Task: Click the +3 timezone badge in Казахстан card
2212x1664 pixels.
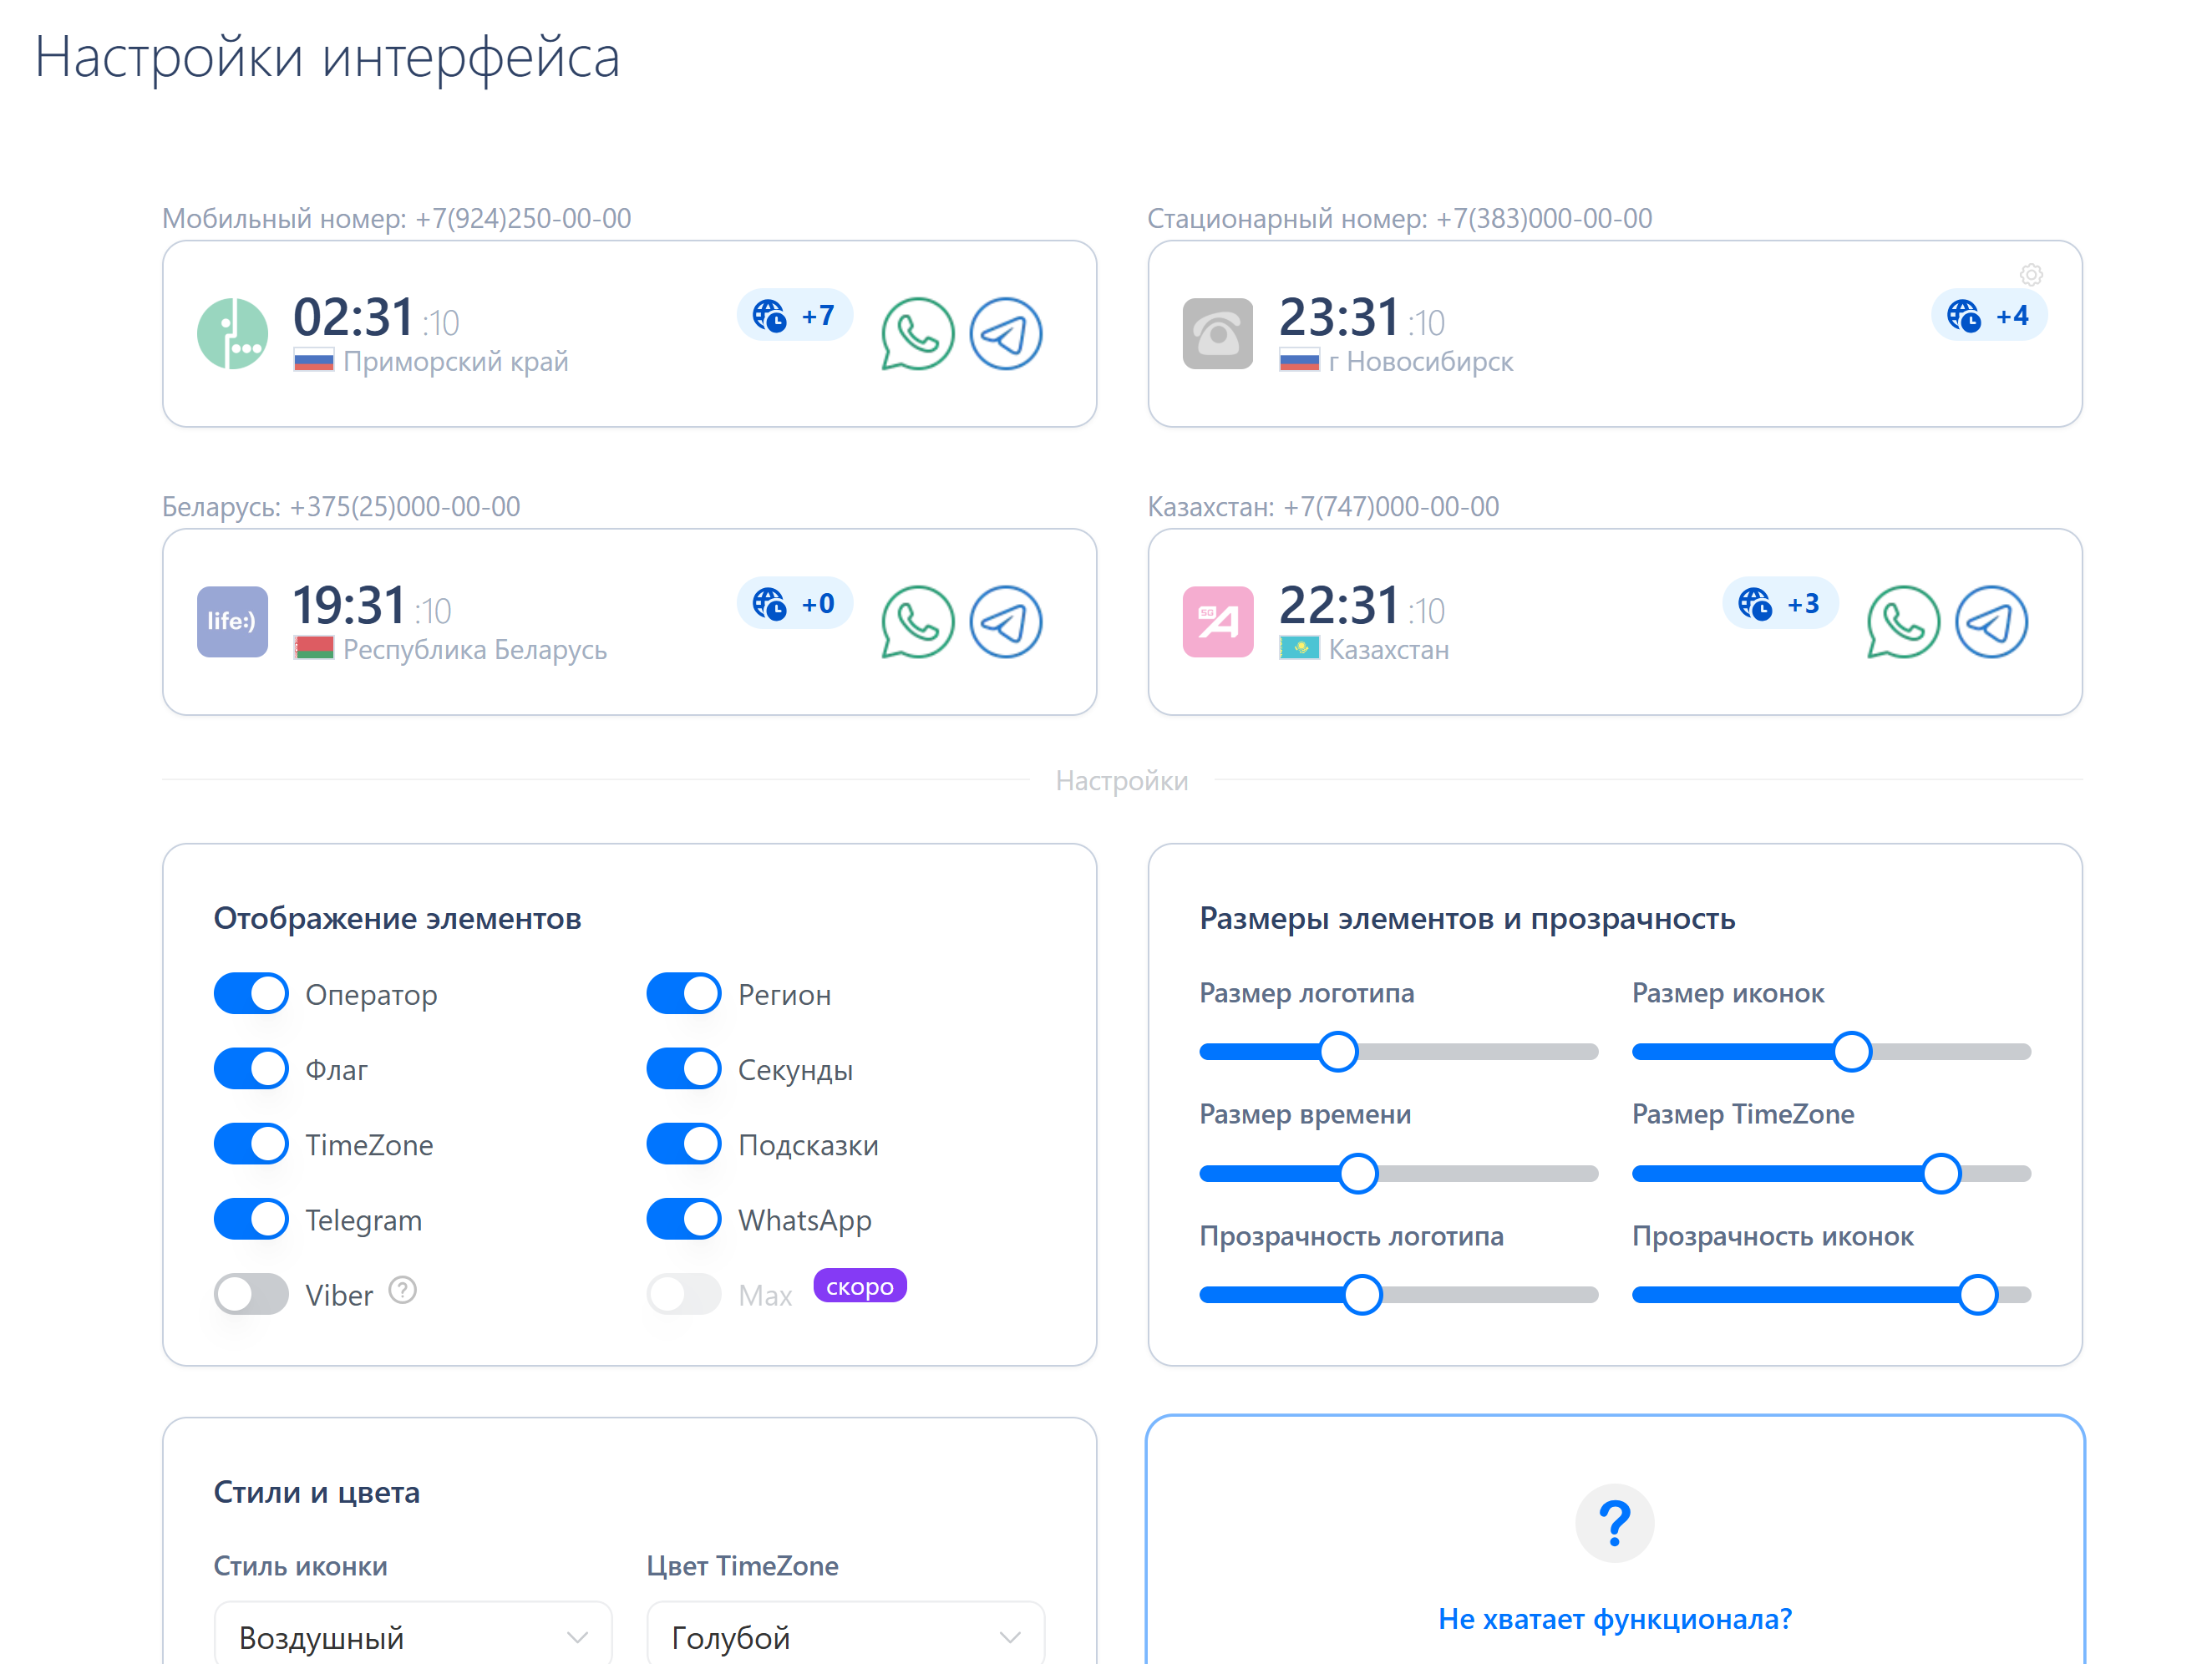Action: pos(1780,604)
